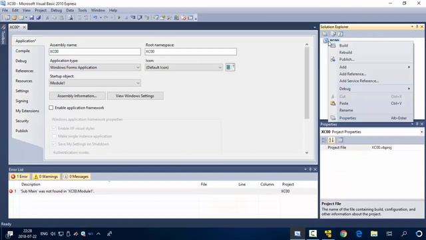The image size is (426, 240).
Task: Open toolbar options dropdown at toolbar end
Action: [196, 18]
